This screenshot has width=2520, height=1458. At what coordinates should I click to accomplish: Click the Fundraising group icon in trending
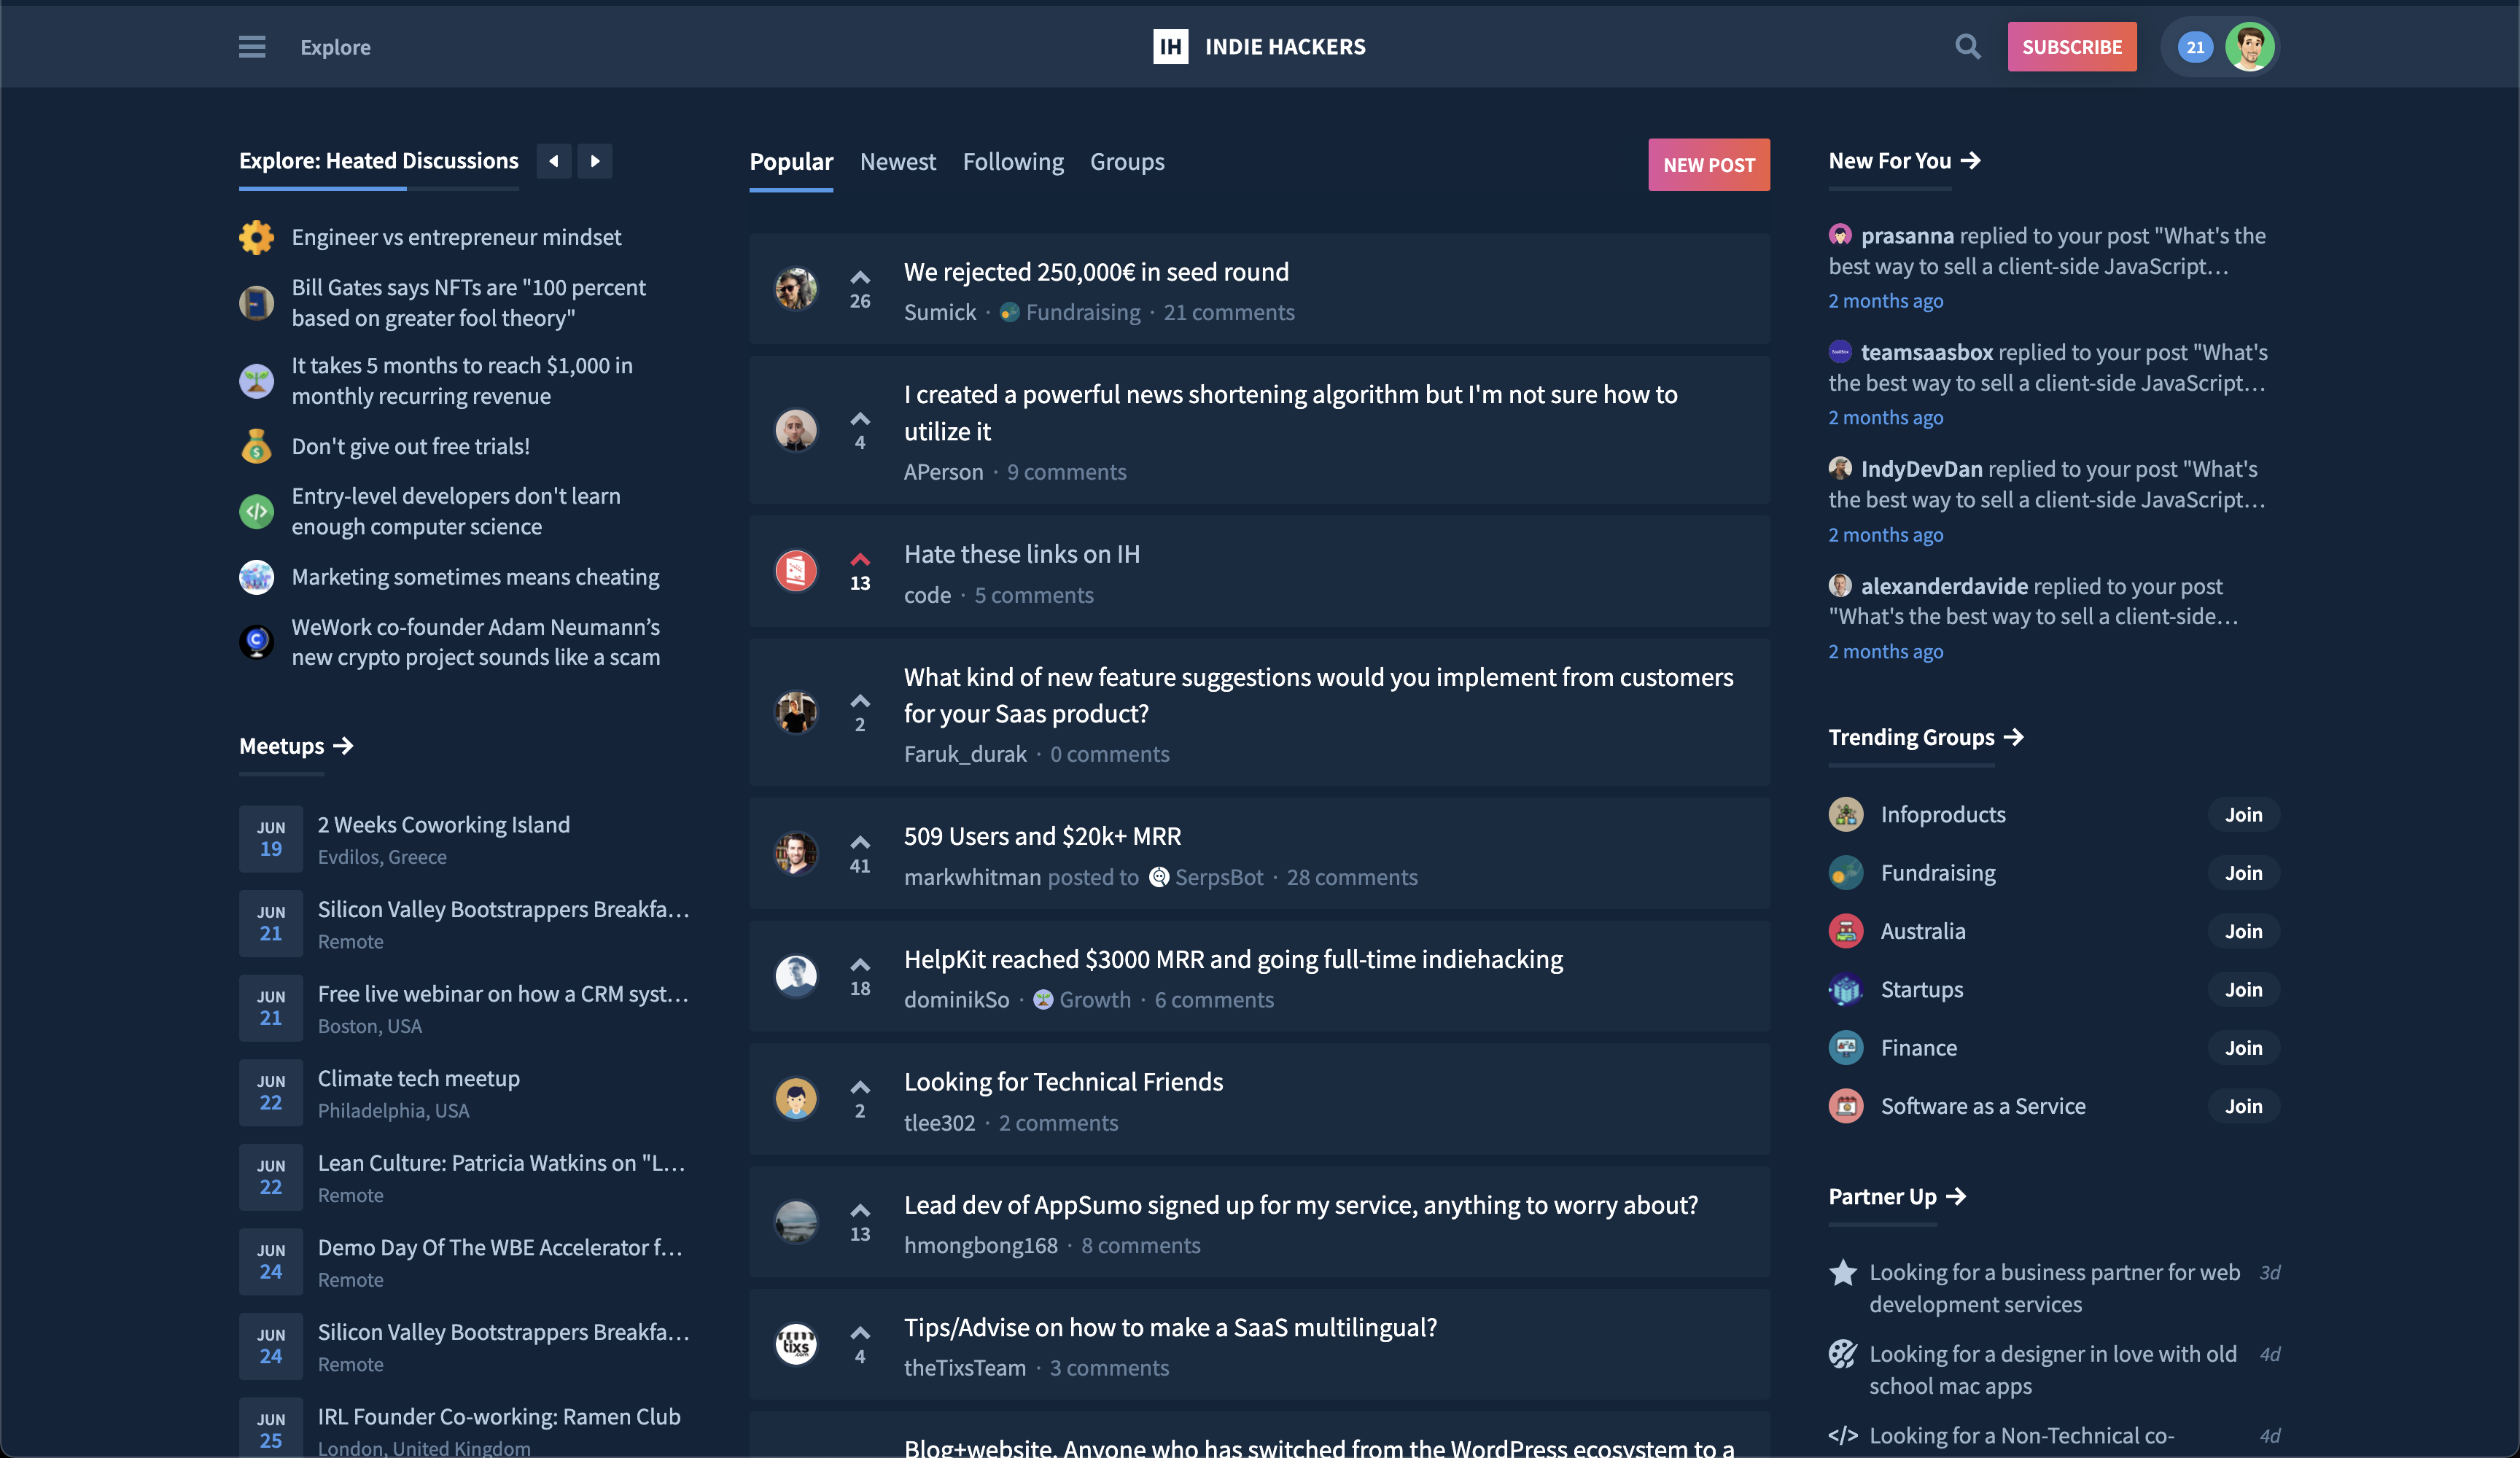(1845, 873)
